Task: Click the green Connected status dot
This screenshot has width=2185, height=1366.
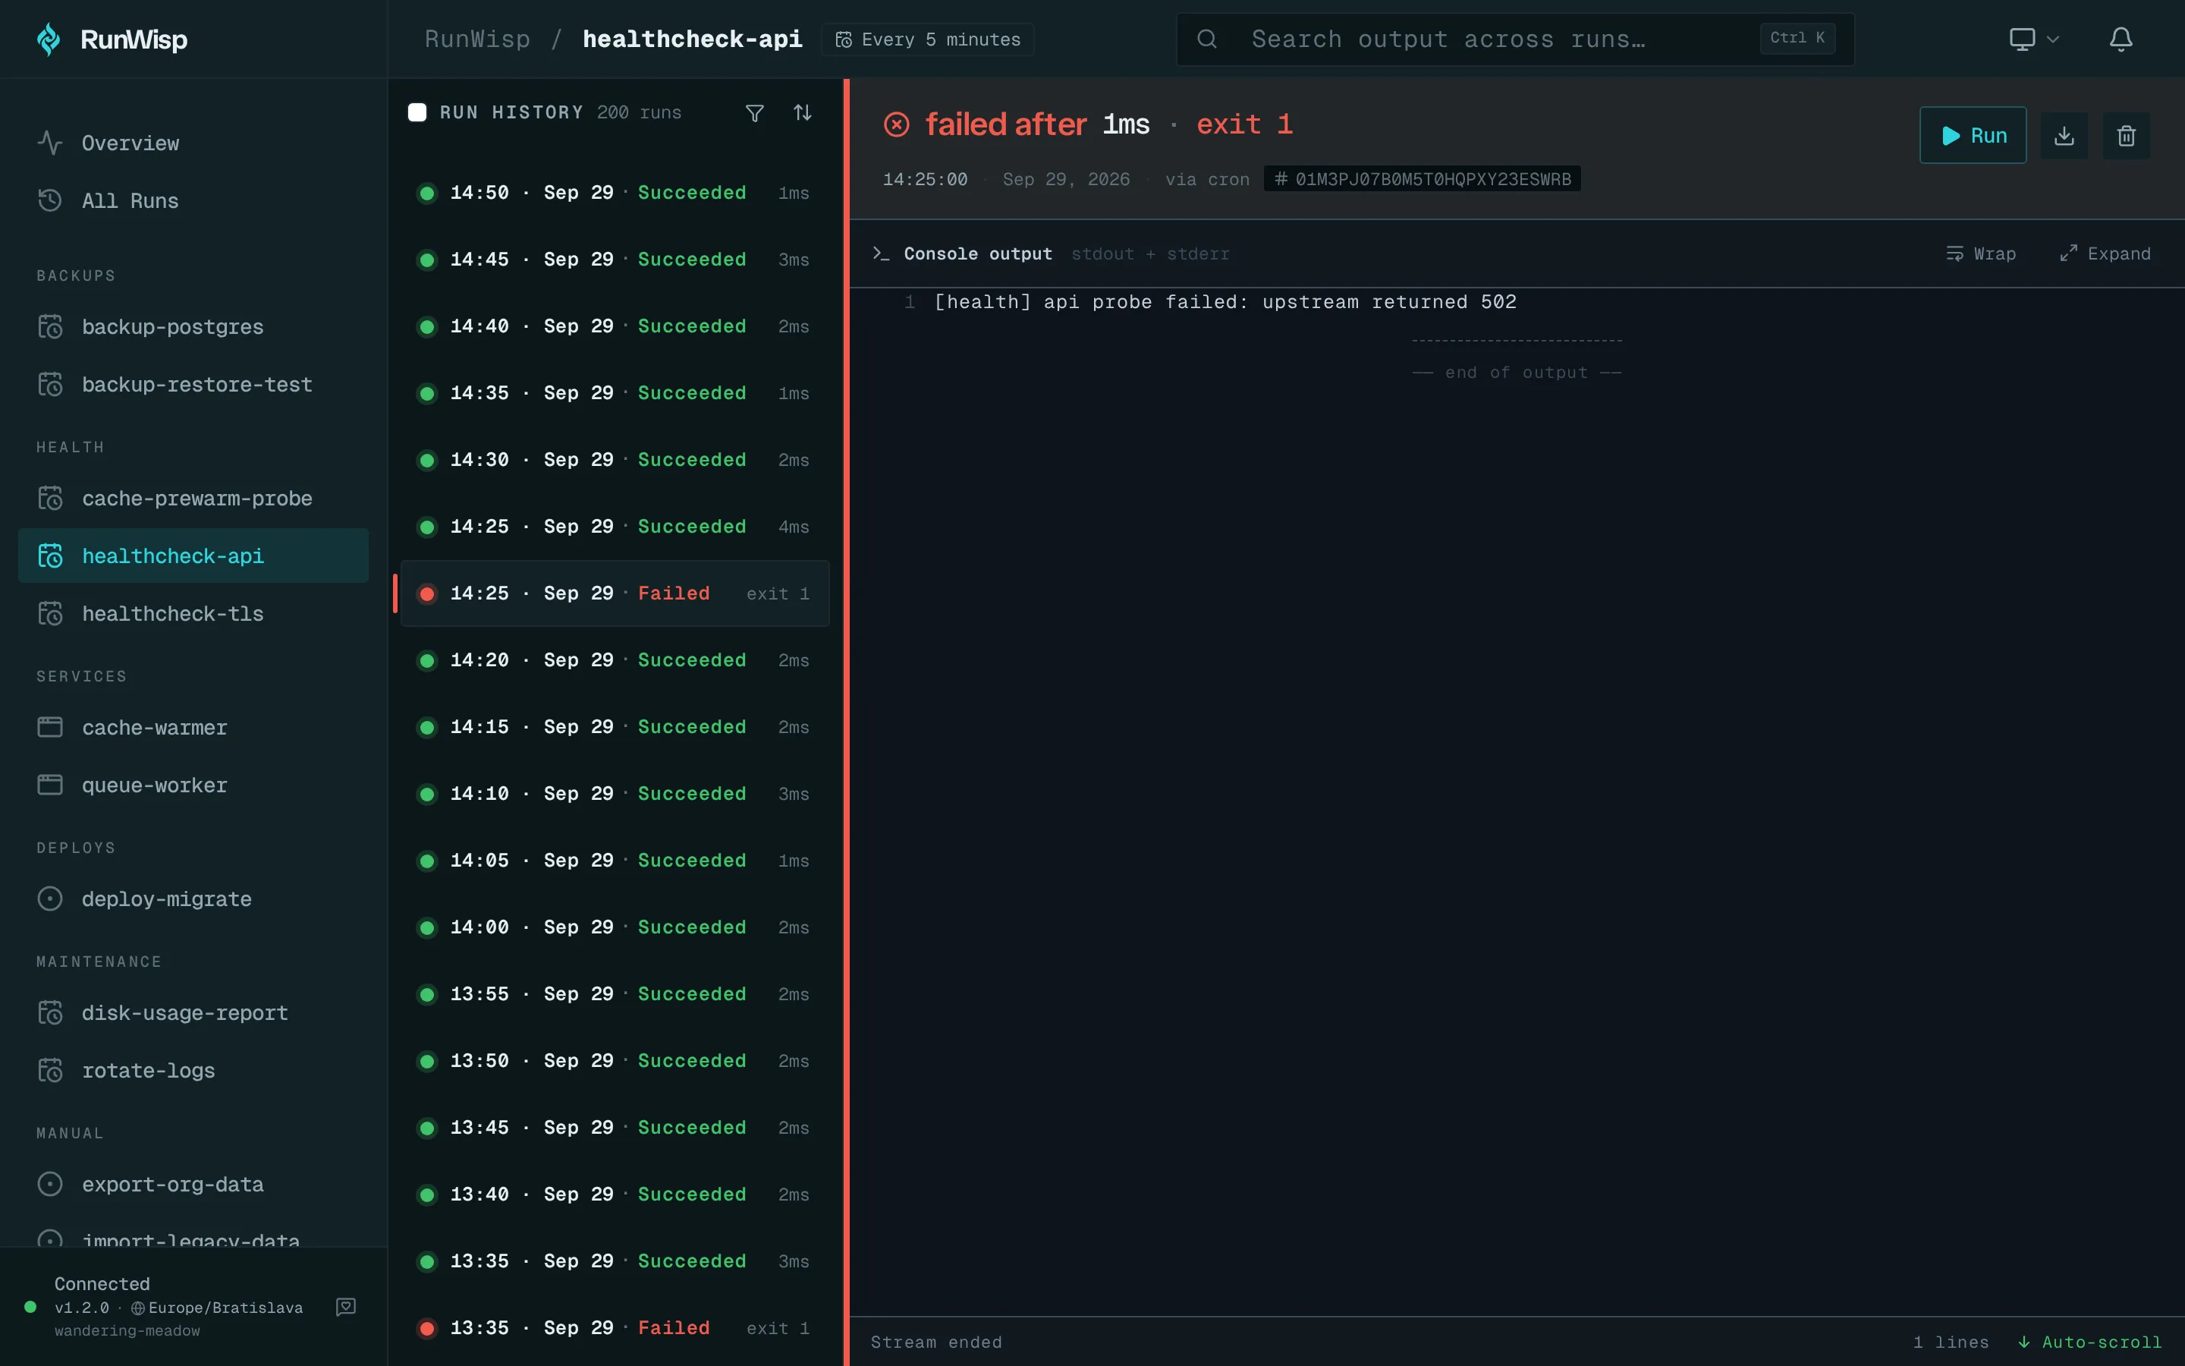Action: (x=30, y=1306)
